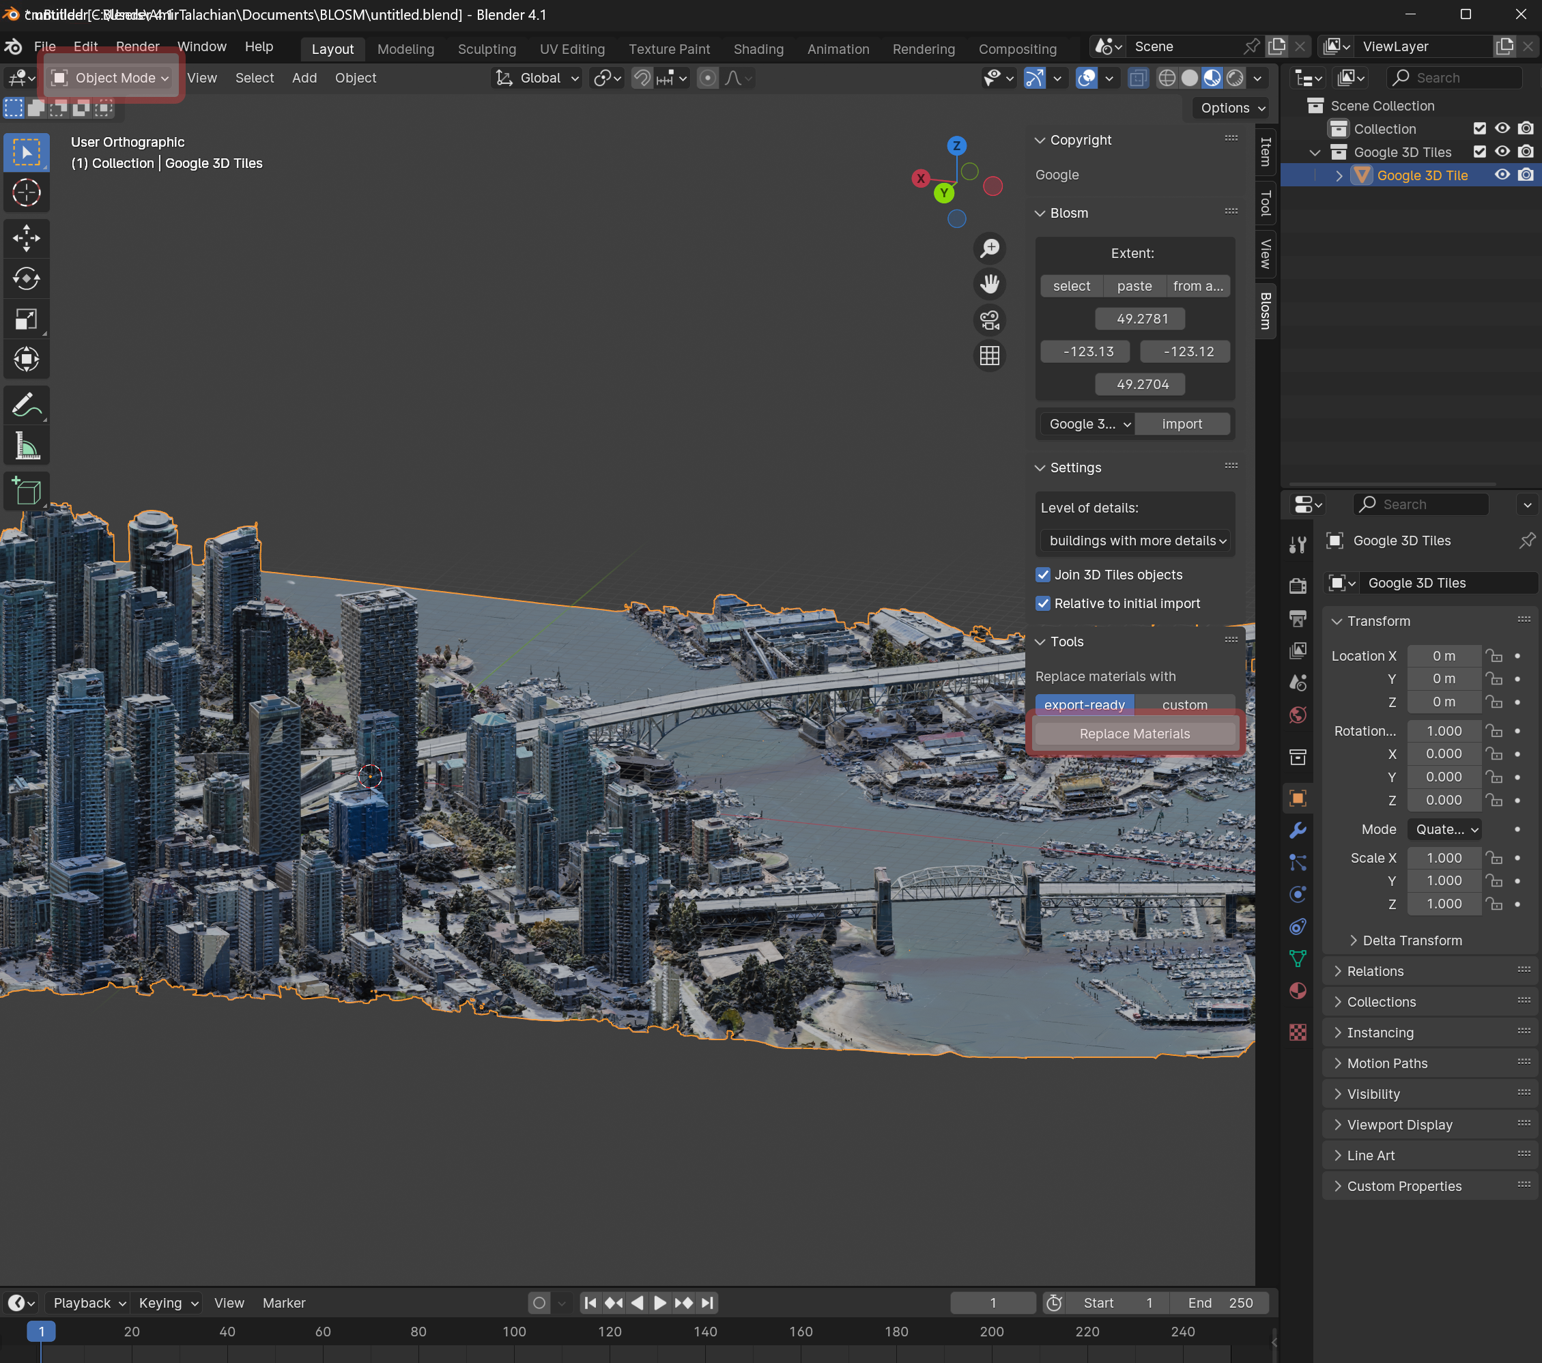
Task: Open level of details dropdown
Action: 1134,541
